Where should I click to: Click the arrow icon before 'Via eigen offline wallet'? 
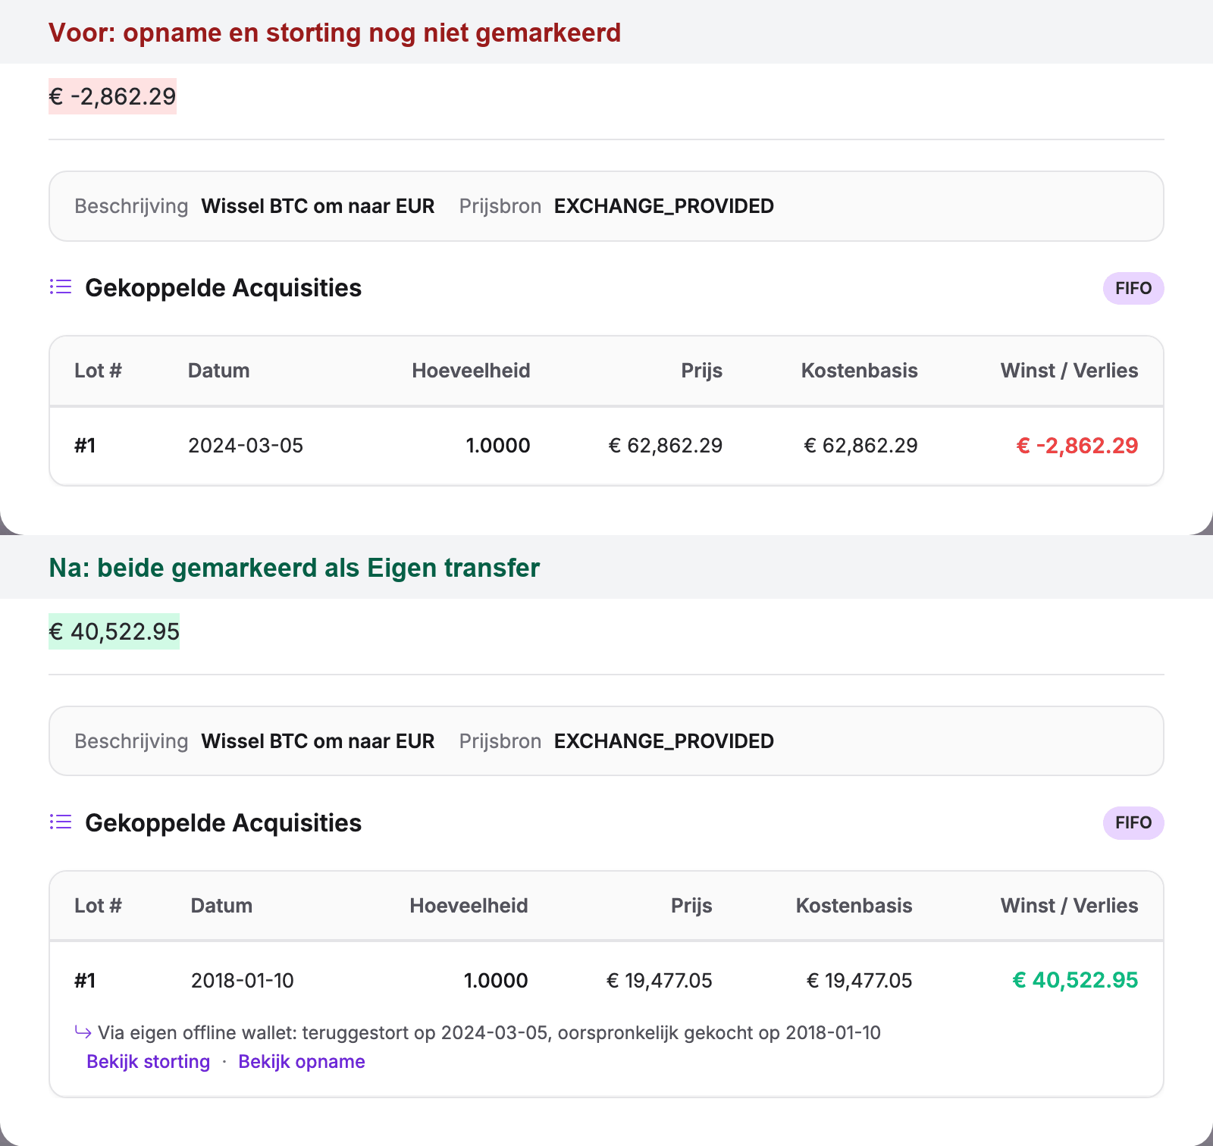[x=83, y=1032]
